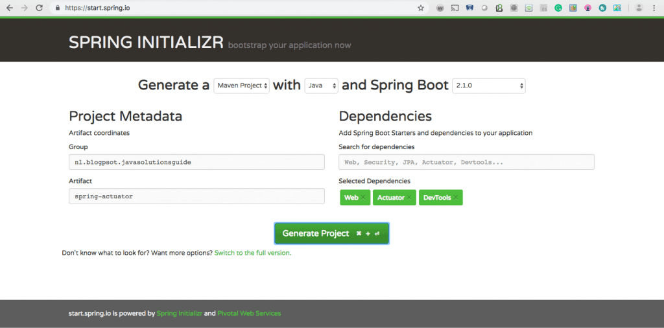664x328 pixels.
Task: Open Chrome's three-dot menu
Action: point(654,8)
